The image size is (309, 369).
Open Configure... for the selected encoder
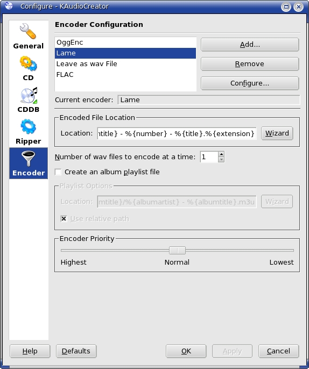pos(250,83)
